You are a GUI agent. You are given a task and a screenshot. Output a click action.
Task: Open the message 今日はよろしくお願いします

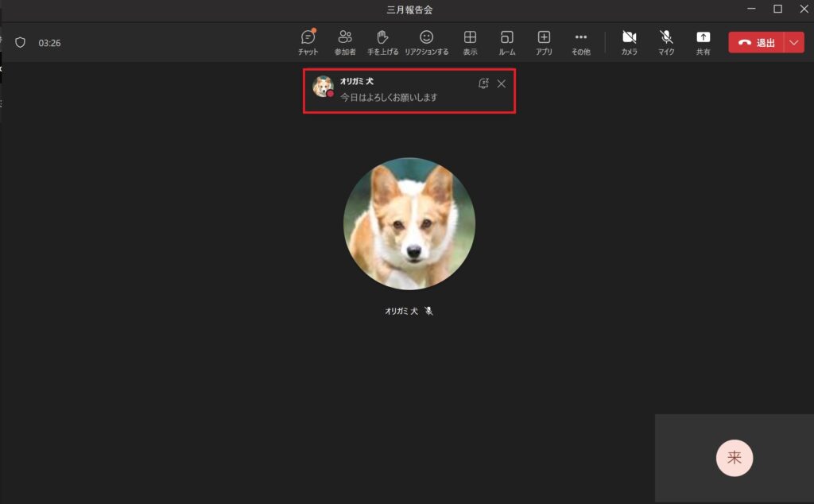point(389,97)
